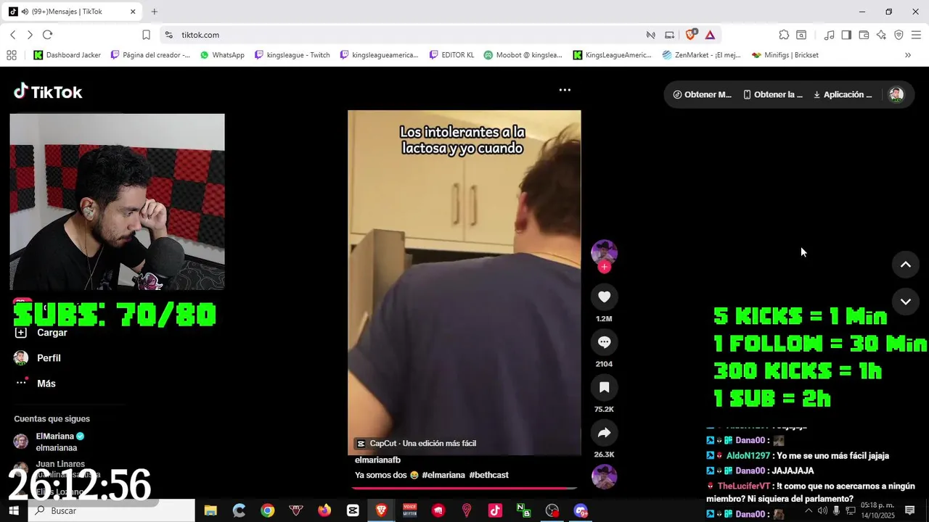Open Firefox from the taskbar
This screenshot has height=522, width=929.
coord(324,511)
